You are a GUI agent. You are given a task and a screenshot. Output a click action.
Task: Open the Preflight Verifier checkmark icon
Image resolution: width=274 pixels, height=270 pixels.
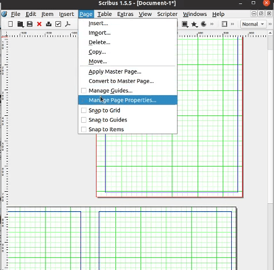tap(58, 24)
